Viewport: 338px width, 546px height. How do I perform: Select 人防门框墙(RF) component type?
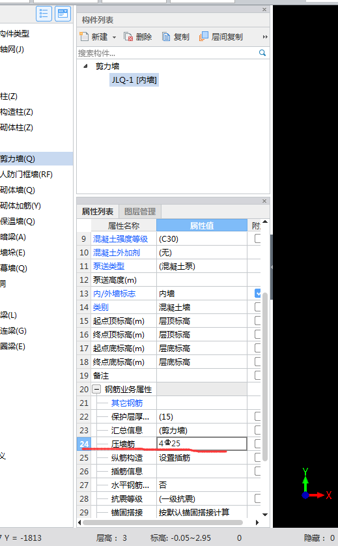click(x=26, y=175)
